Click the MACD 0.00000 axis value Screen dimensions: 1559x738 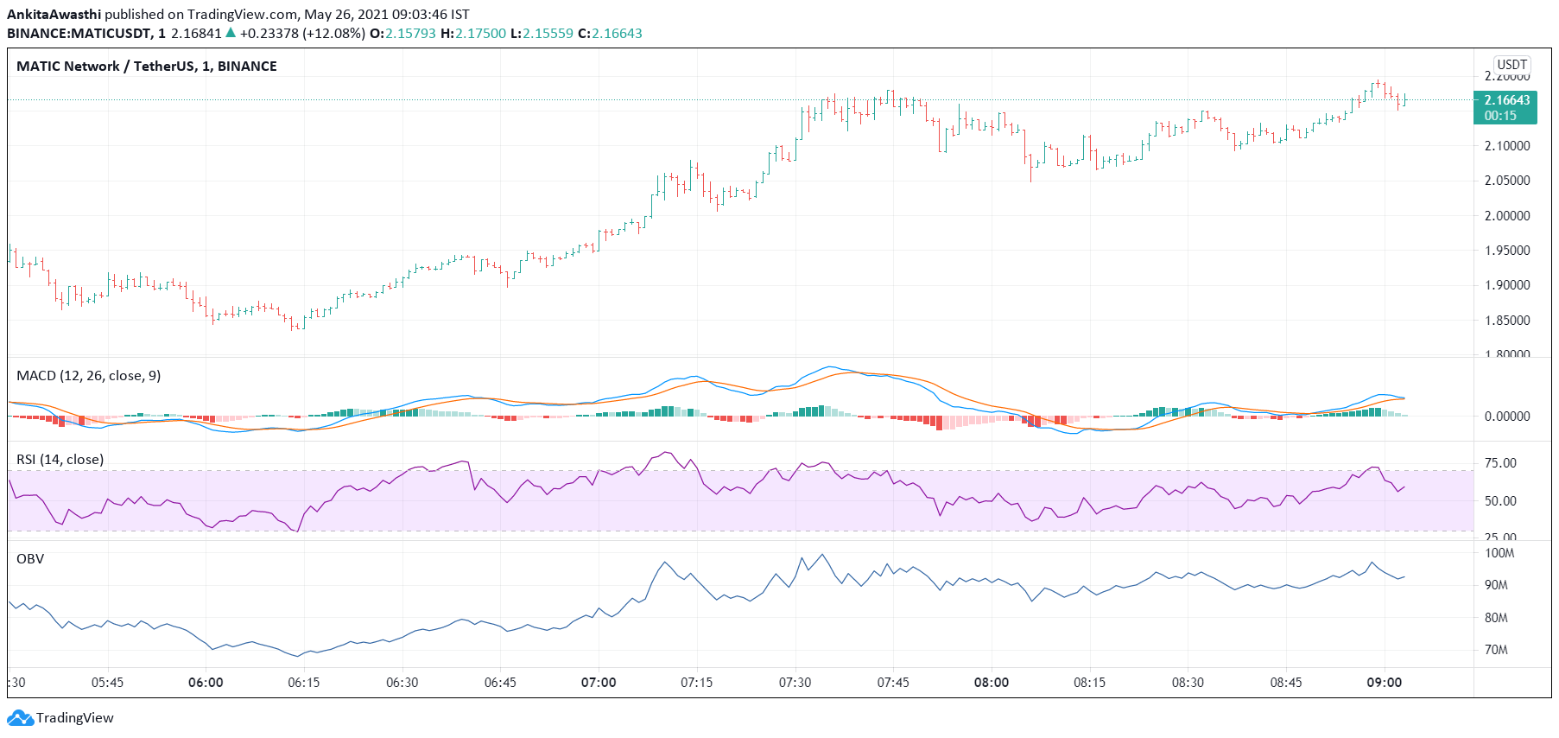point(1507,417)
